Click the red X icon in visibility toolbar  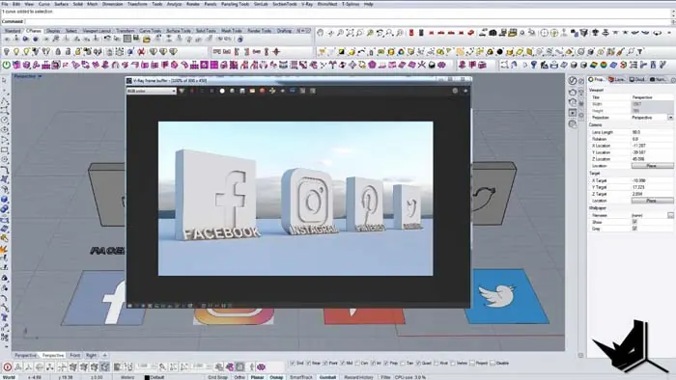[141, 52]
